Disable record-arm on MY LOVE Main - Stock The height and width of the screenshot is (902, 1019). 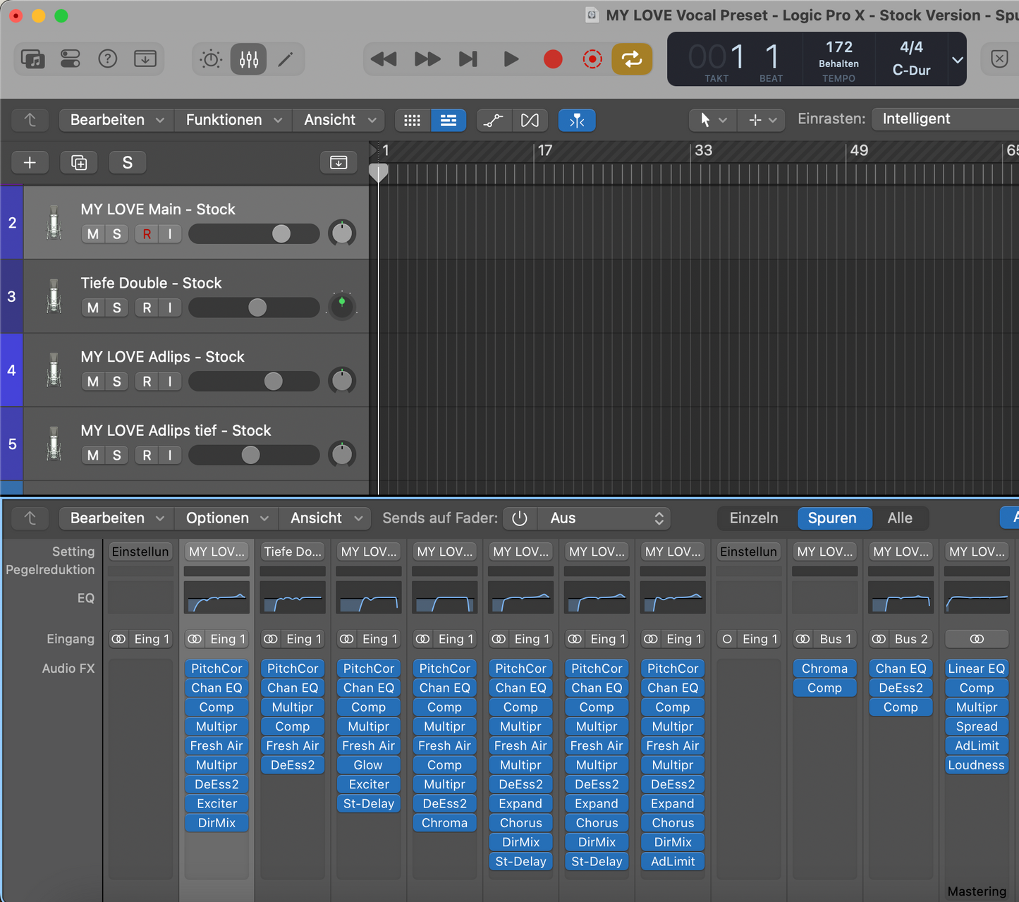click(147, 233)
